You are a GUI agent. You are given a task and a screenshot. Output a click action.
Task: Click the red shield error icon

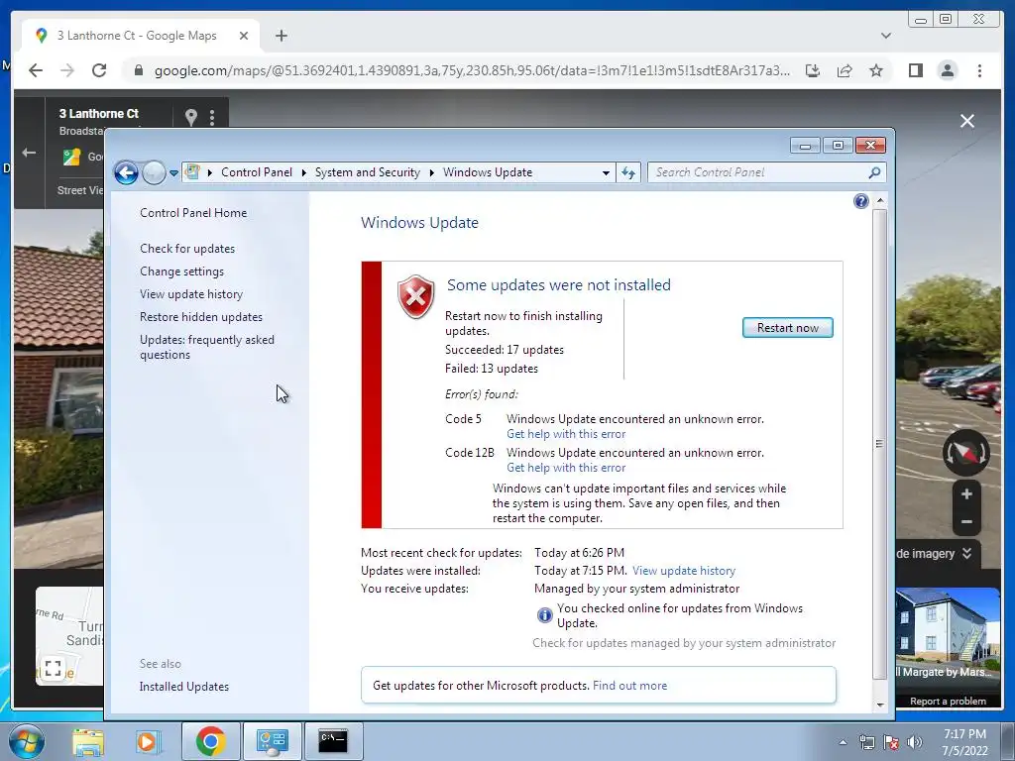415,296
